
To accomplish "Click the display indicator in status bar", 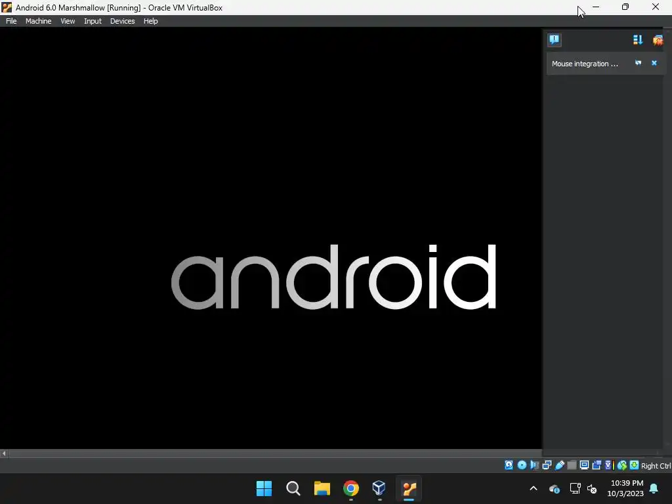I will [x=584, y=465].
